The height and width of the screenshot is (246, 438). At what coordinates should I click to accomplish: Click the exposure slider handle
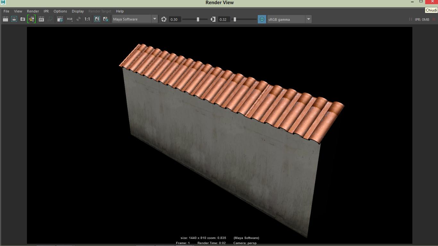[198, 19]
